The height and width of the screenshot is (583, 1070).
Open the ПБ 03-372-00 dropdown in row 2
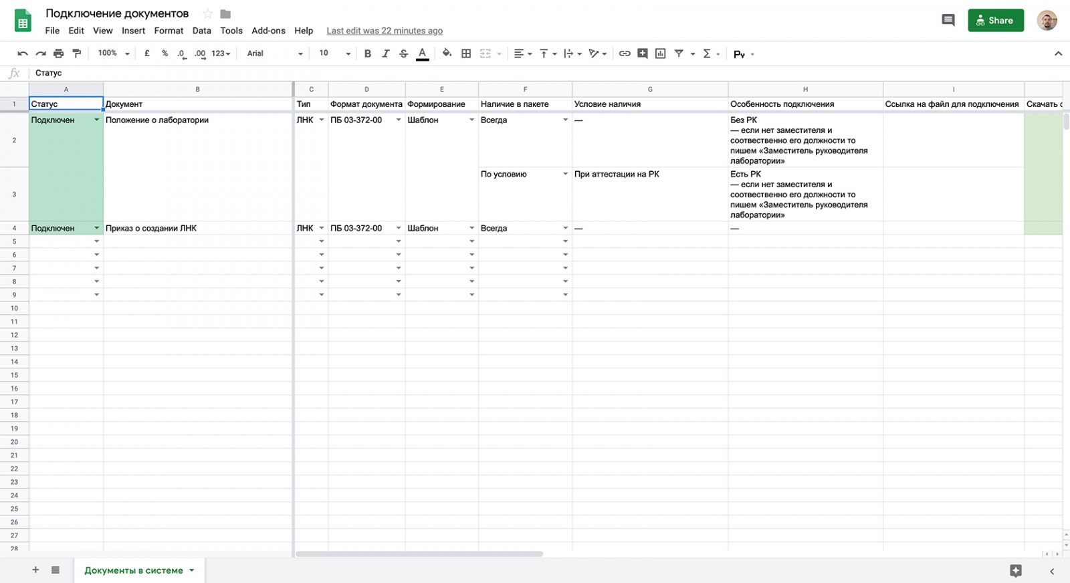point(399,120)
